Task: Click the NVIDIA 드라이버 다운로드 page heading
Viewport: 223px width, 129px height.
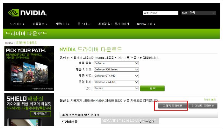Action: pos(91,49)
